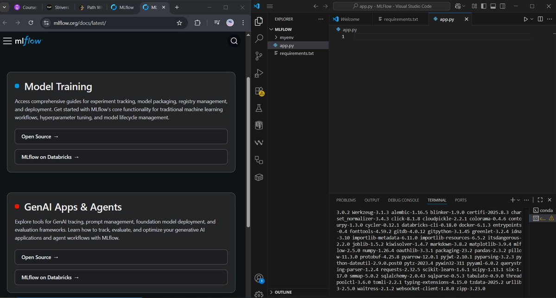Image resolution: width=556 pixels, height=298 pixels.
Task: Open the Explorer view in VS Code activity bar
Action: (x=259, y=22)
